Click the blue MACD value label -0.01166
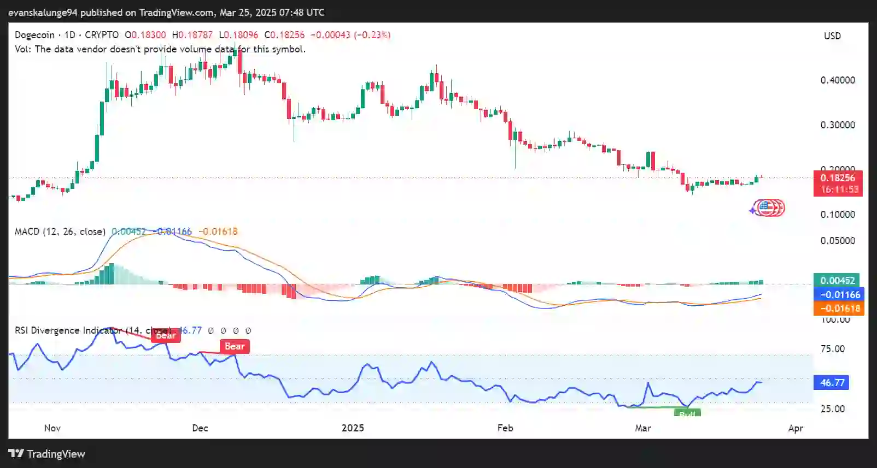This screenshot has width=877, height=468. pyautogui.click(x=839, y=294)
